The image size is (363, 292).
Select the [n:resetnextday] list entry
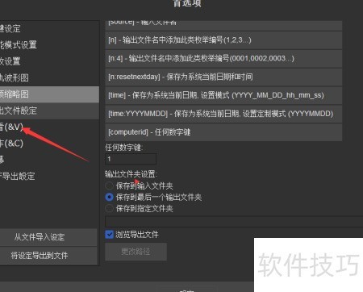tap(223, 77)
